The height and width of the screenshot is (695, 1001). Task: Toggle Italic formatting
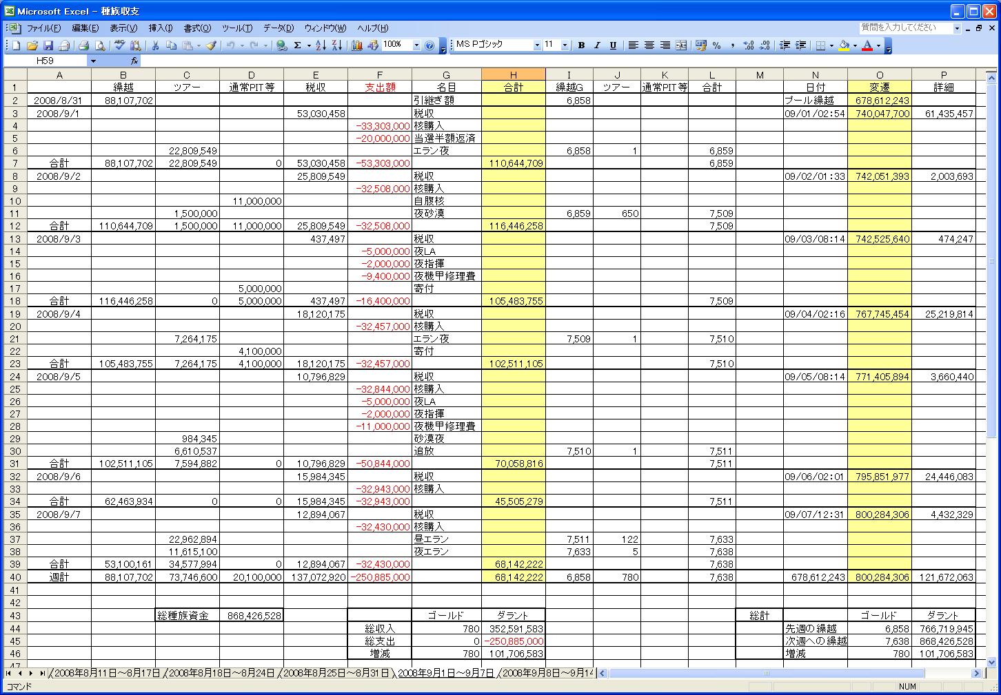coord(597,45)
